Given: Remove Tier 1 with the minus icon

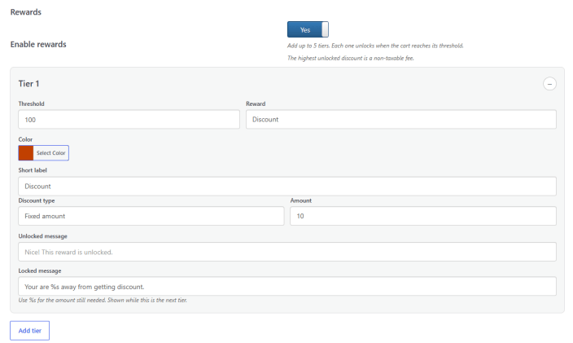Looking at the screenshot, I should click(549, 84).
